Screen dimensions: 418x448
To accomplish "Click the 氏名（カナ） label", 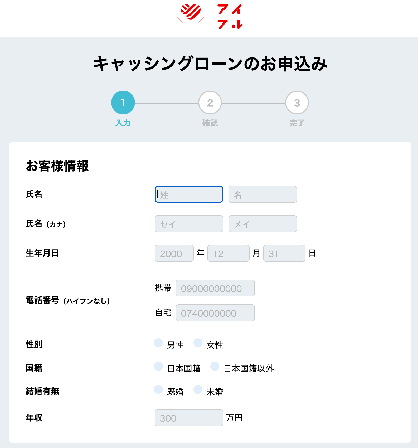I will tap(46, 224).
